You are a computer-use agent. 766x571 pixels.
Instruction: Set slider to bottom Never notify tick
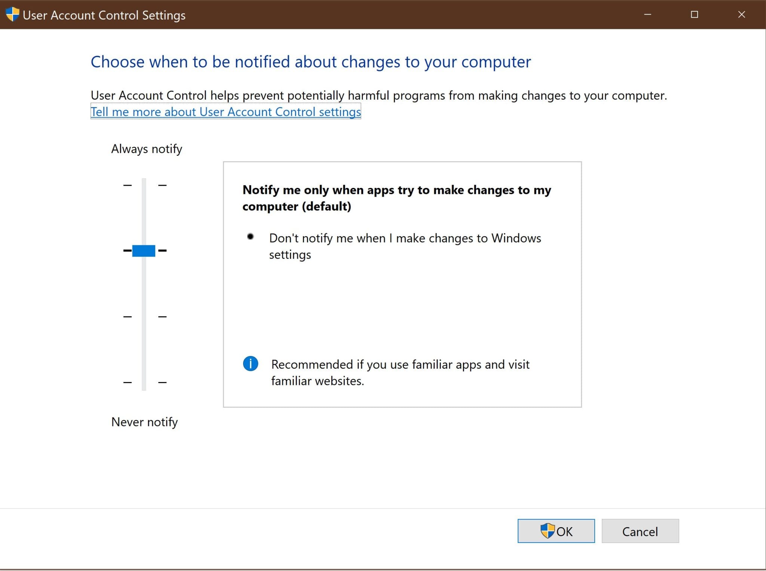(144, 382)
